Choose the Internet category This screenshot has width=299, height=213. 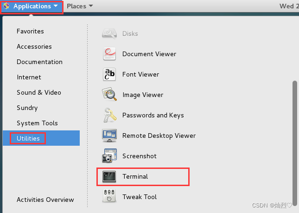(x=29, y=77)
